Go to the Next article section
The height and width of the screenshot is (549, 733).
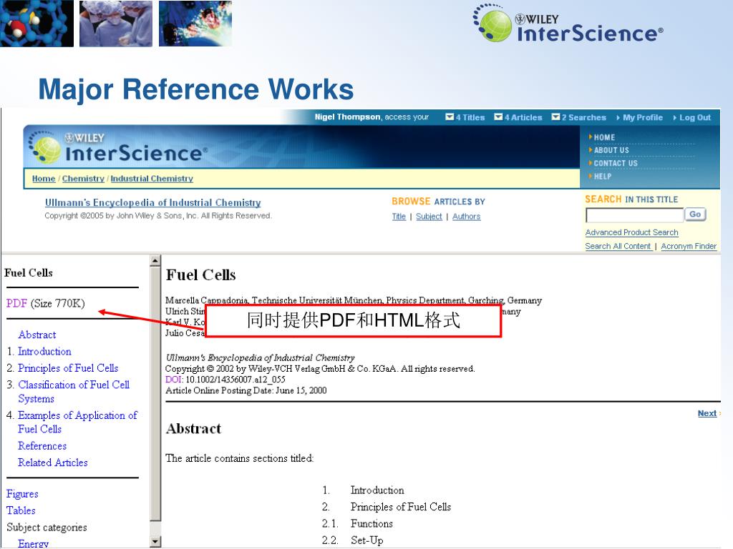[707, 413]
